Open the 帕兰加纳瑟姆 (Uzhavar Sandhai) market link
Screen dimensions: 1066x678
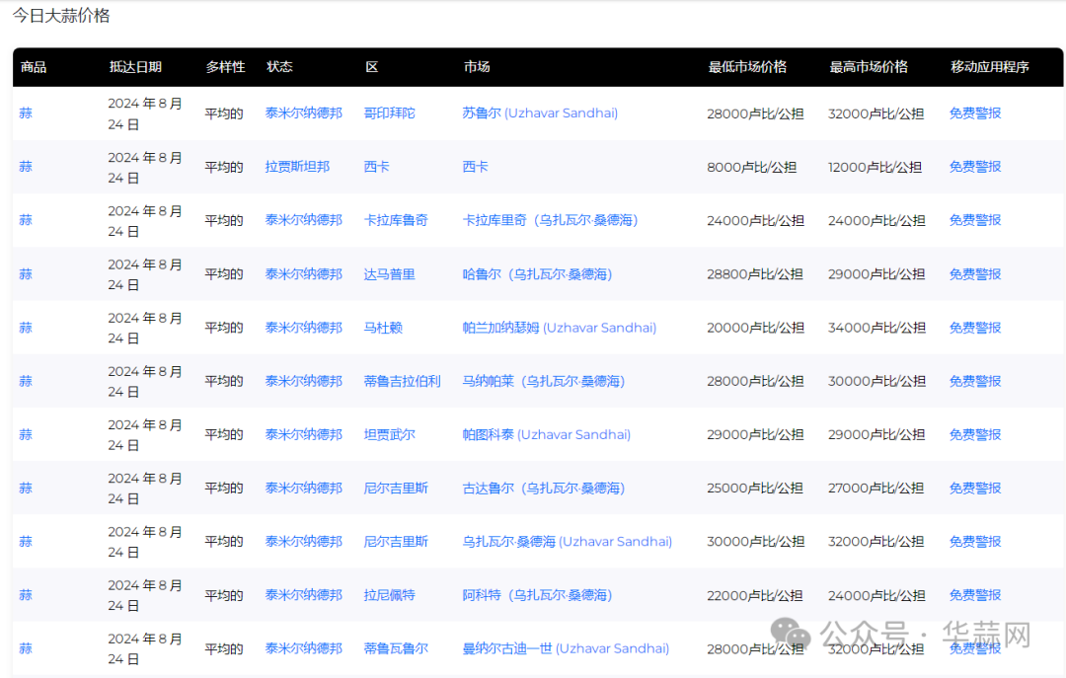click(x=559, y=328)
